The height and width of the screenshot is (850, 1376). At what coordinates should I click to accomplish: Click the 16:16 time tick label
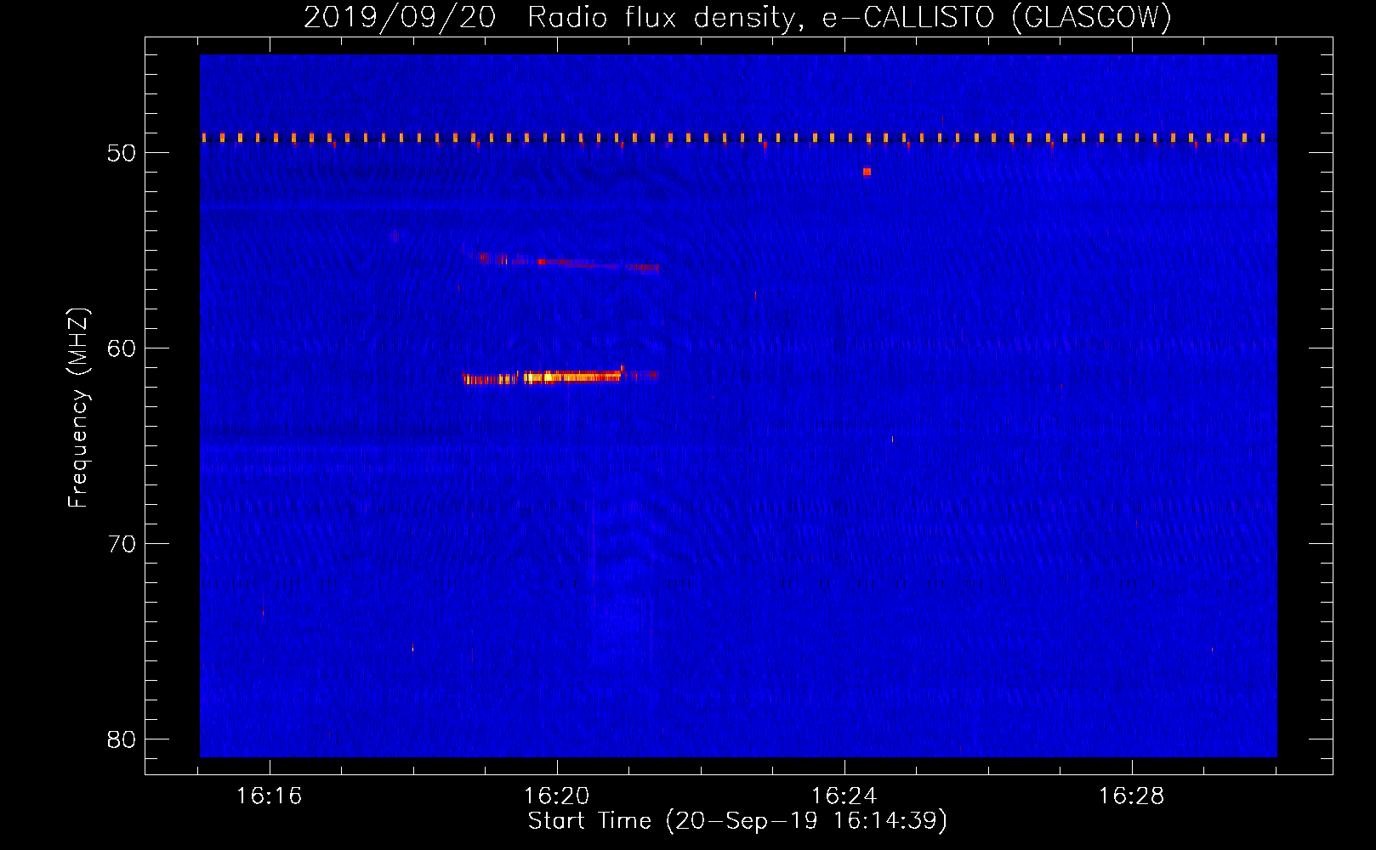(269, 796)
